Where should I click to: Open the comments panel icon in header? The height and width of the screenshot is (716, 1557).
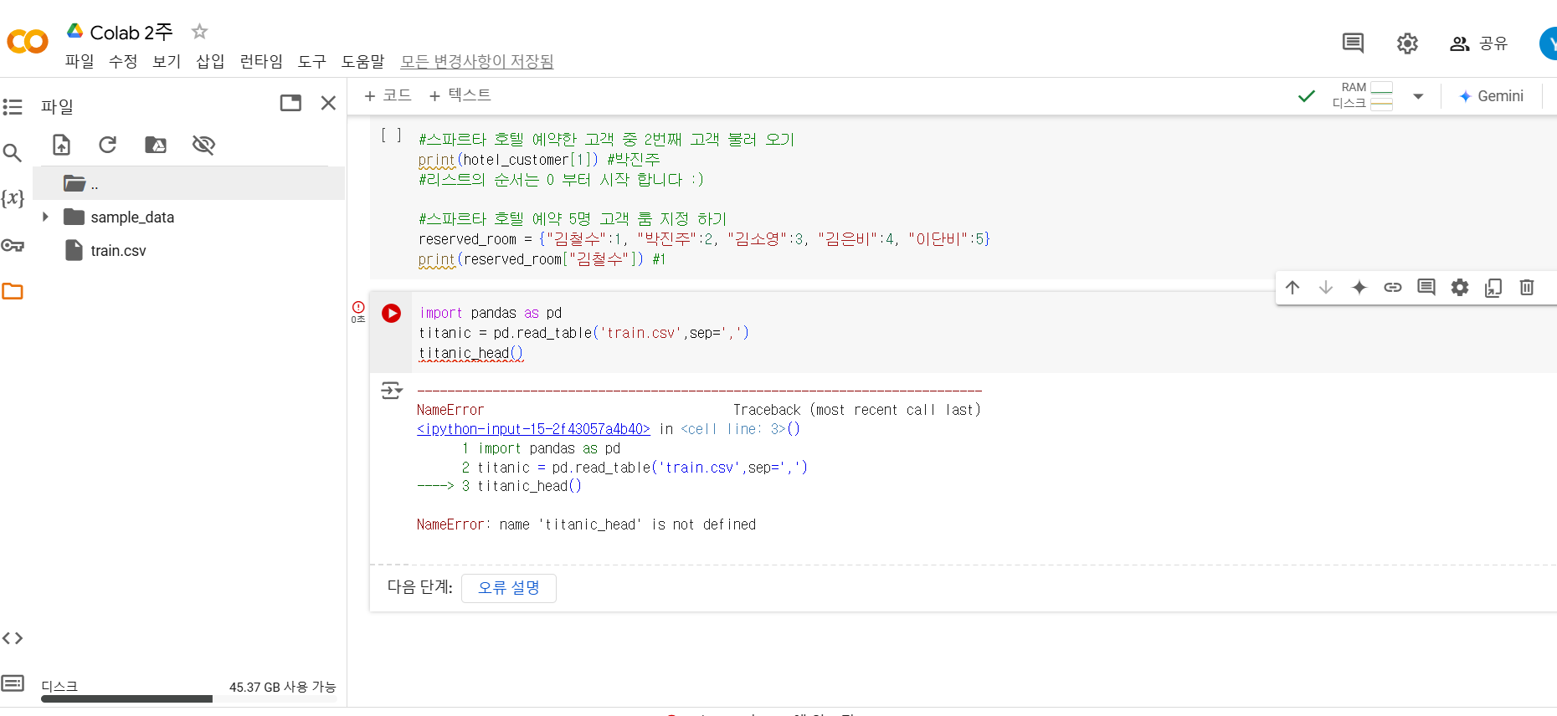(x=1353, y=43)
